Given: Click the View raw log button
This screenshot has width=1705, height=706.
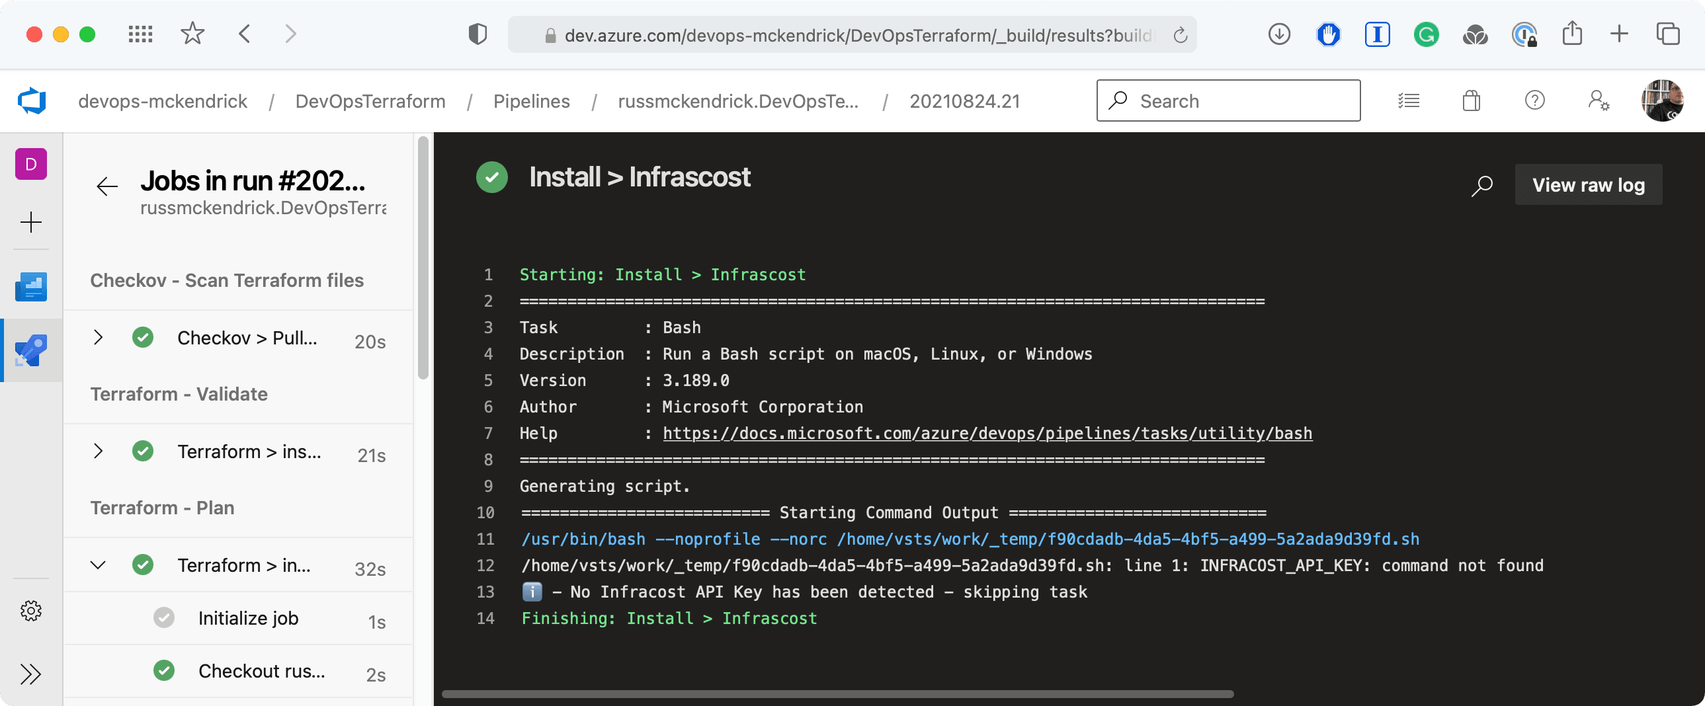Looking at the screenshot, I should click(1588, 185).
